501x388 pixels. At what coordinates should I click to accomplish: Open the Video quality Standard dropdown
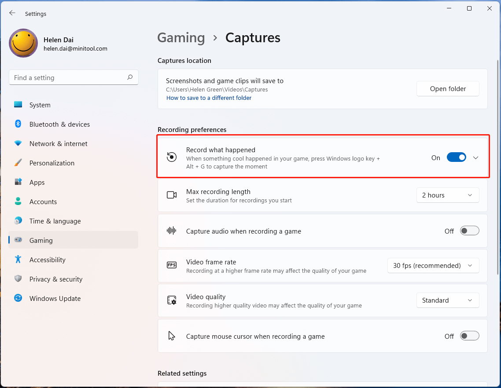448,300
